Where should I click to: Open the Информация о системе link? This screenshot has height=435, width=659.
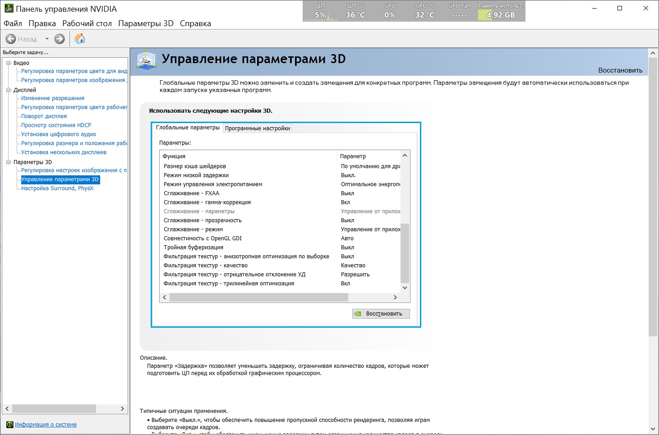[x=46, y=425]
